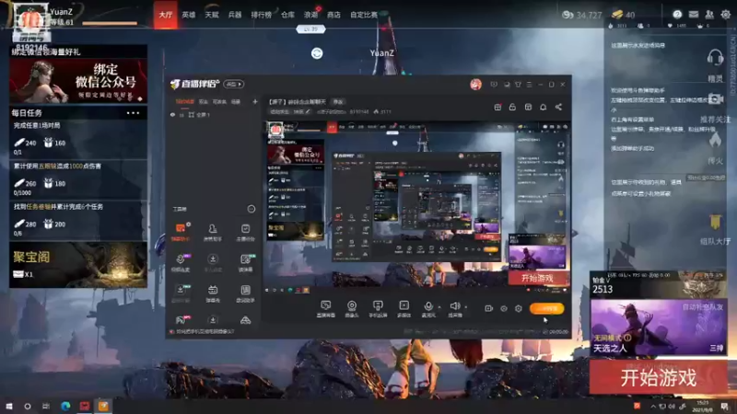Screen dimensions: 737x414
Task: Open the Windows search circle icon
Action: (x=28, y=406)
